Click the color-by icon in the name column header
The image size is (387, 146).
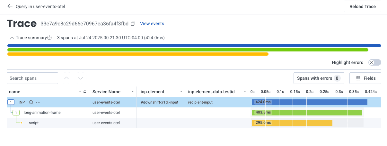pyautogui.click(x=85, y=92)
